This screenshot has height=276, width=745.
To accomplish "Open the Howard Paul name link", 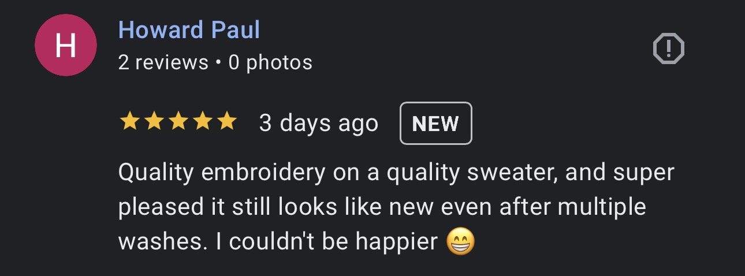I will tap(189, 30).
